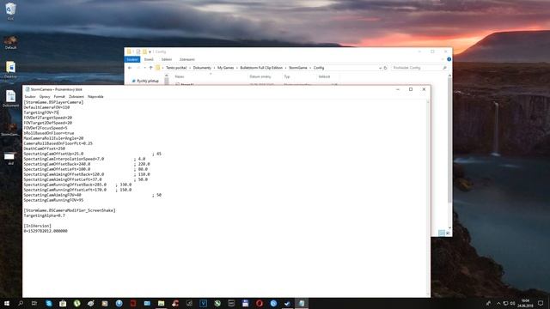Open Notepad Soubor menu
This screenshot has width=550, height=309.
click(x=30, y=96)
